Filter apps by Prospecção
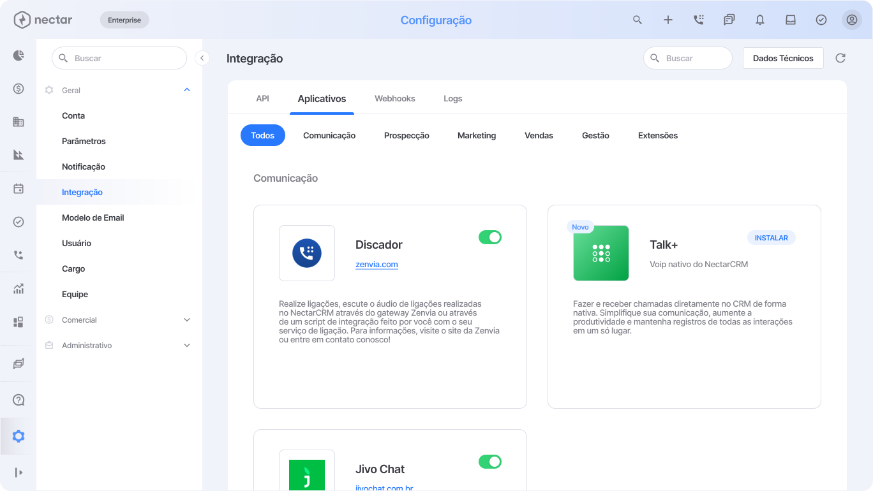The width and height of the screenshot is (873, 491). 407,135
